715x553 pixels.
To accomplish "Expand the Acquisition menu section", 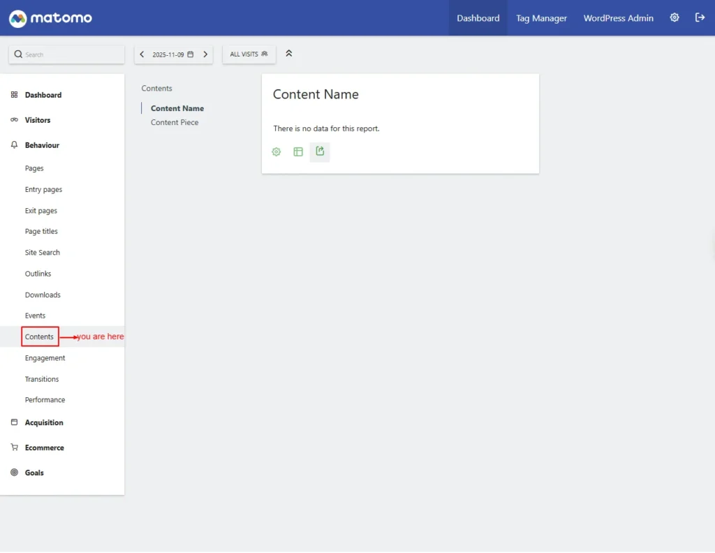I will click(44, 422).
